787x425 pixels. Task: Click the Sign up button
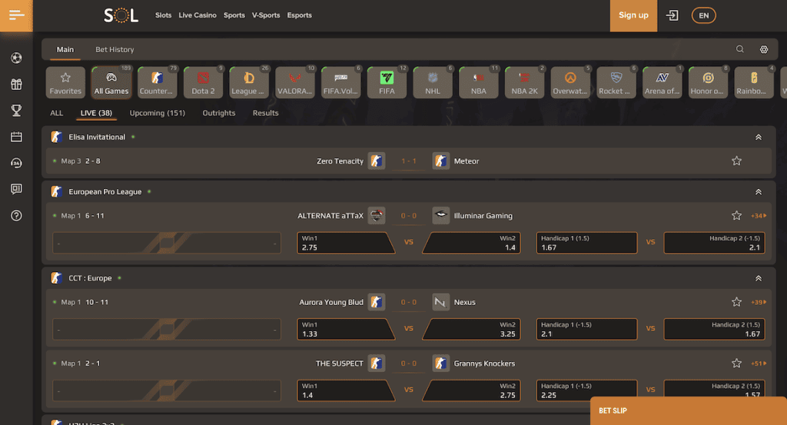(x=633, y=15)
